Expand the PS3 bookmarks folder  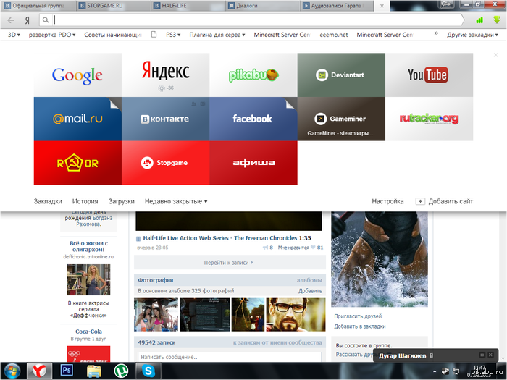click(x=173, y=35)
